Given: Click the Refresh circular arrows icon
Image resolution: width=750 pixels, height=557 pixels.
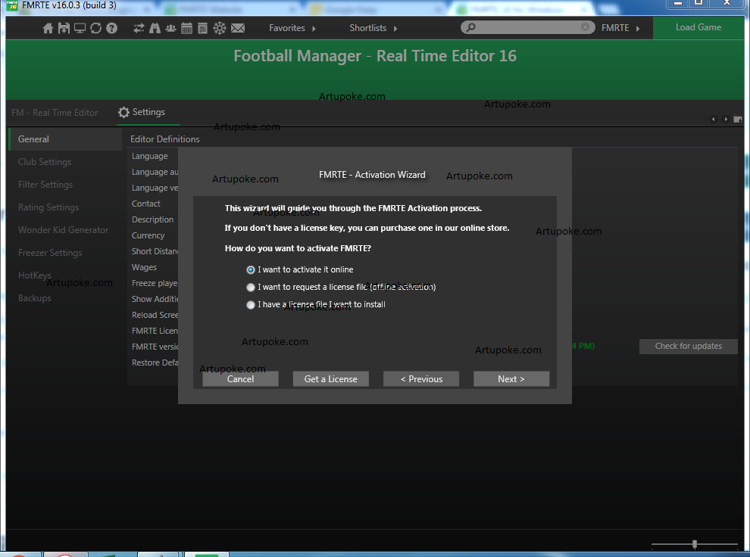Looking at the screenshot, I should point(95,28).
